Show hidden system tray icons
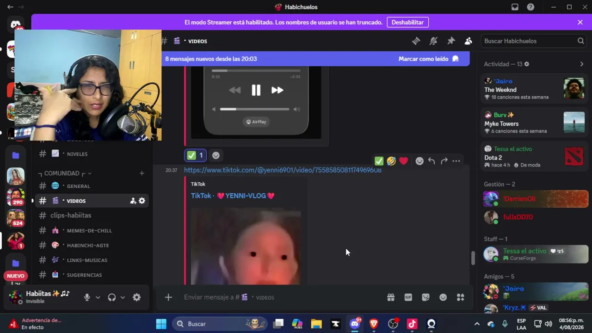The height and width of the screenshot is (333, 592). tap(477, 324)
